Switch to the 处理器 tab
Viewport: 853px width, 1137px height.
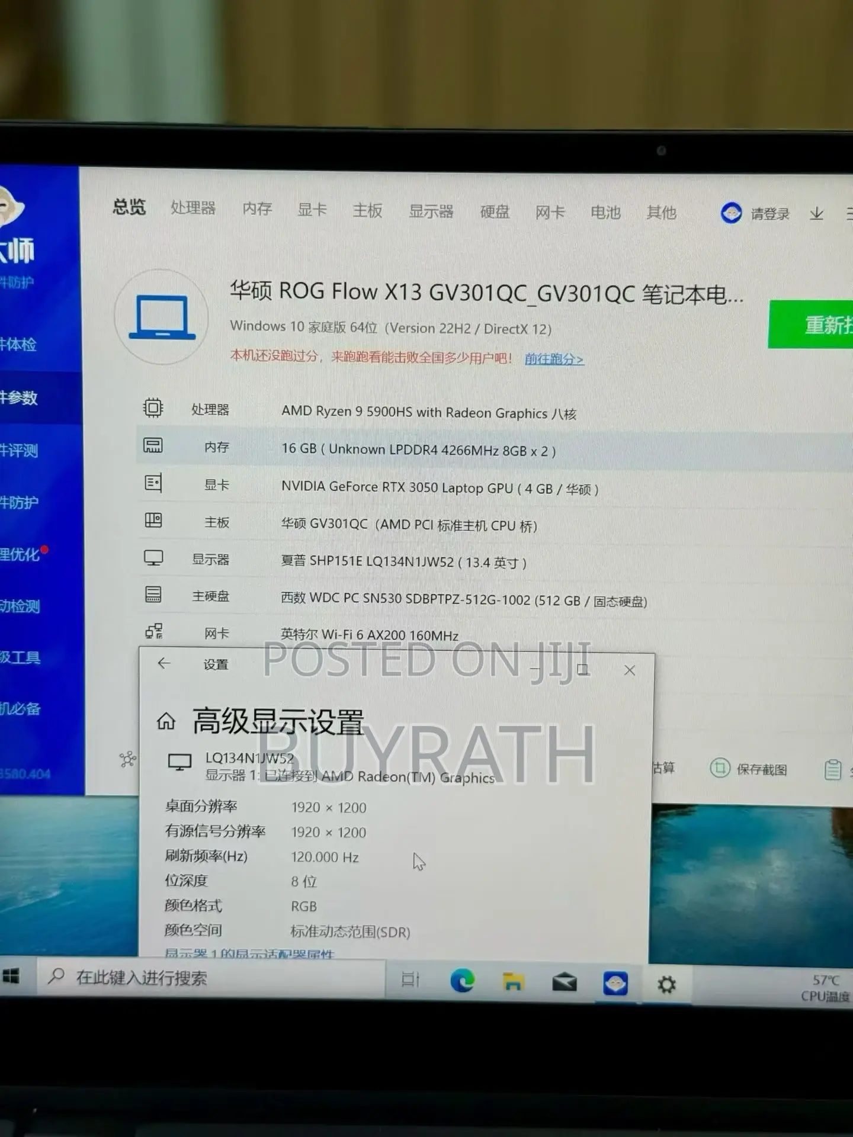click(x=193, y=208)
